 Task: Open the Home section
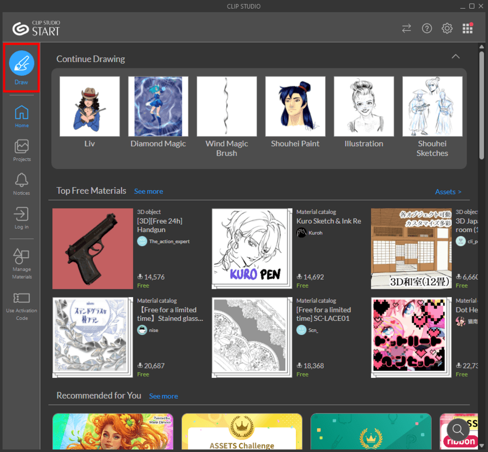pos(21,115)
